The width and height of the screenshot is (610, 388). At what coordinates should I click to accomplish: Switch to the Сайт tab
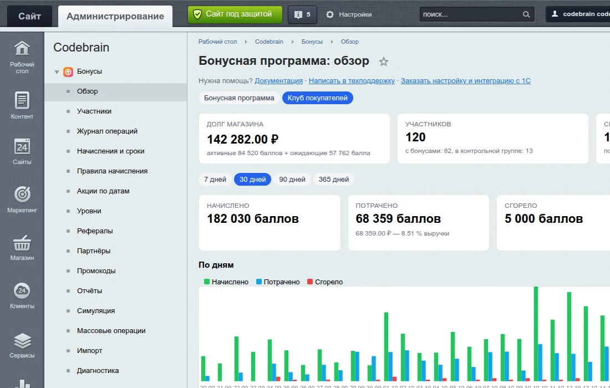[x=29, y=16]
